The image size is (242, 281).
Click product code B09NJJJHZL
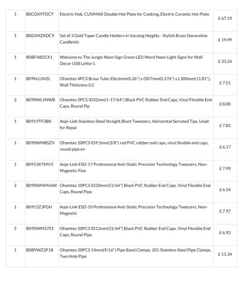pos(38,79)
